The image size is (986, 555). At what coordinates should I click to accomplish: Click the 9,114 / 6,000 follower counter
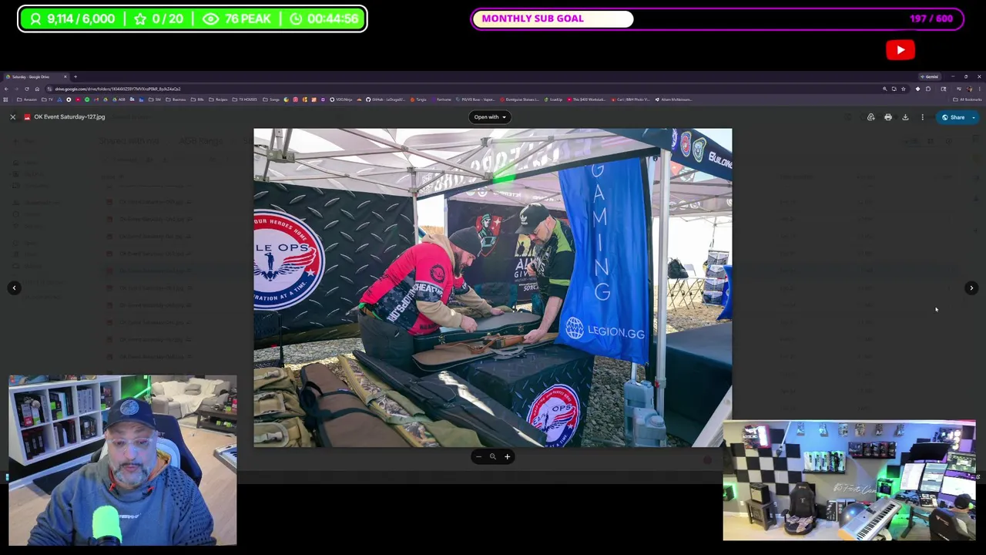(72, 18)
